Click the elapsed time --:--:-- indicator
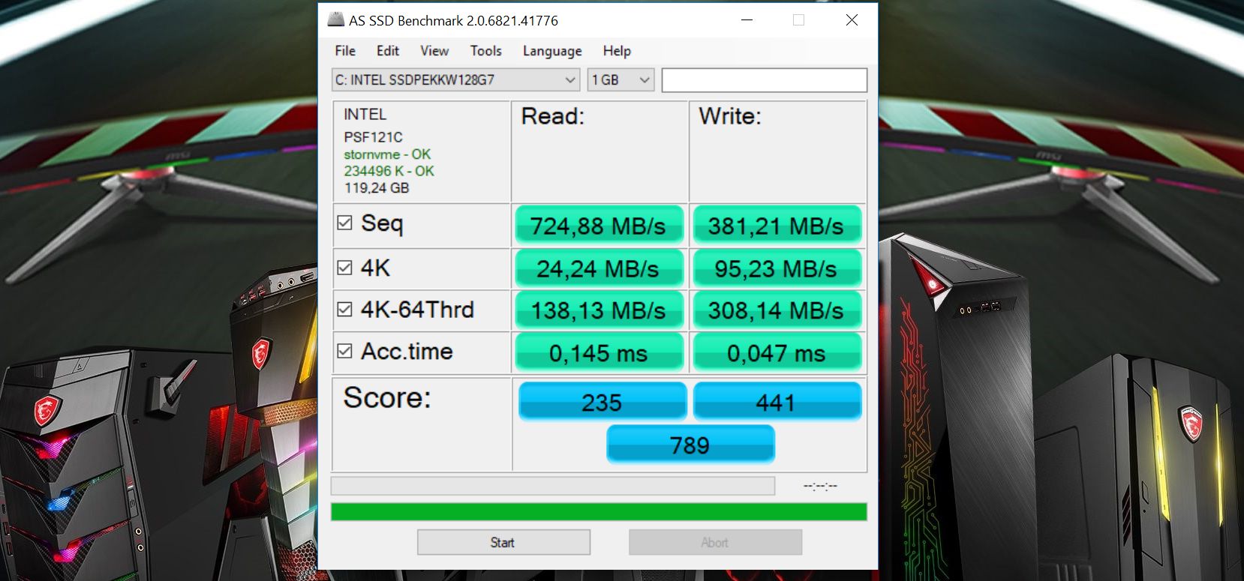The width and height of the screenshot is (1244, 581). pyautogui.click(x=820, y=487)
